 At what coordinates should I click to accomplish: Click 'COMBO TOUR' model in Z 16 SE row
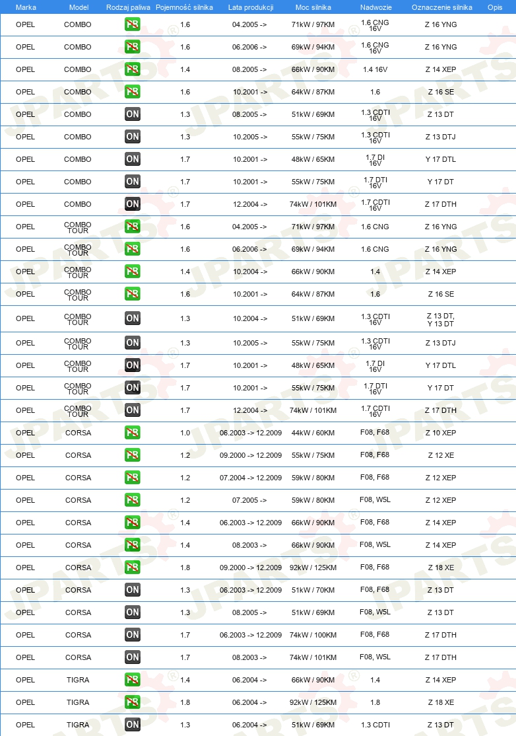[x=78, y=295]
